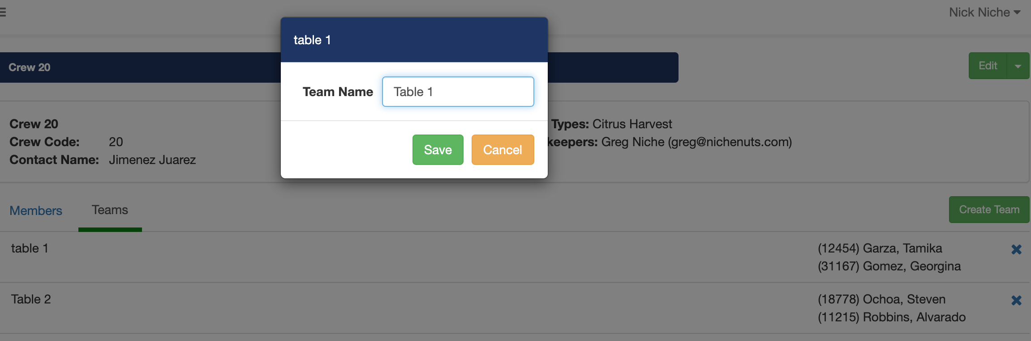Click the table 1 dialog title
Viewport: 1031px width, 341px height.
[x=312, y=40]
